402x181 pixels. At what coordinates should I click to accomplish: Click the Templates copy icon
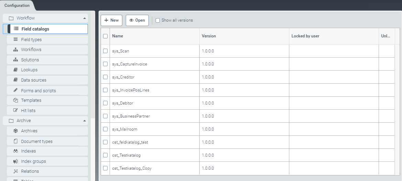click(15, 100)
